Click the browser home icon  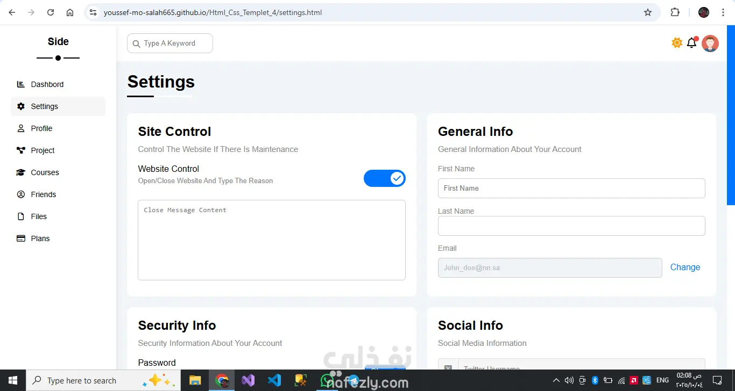[70, 12]
